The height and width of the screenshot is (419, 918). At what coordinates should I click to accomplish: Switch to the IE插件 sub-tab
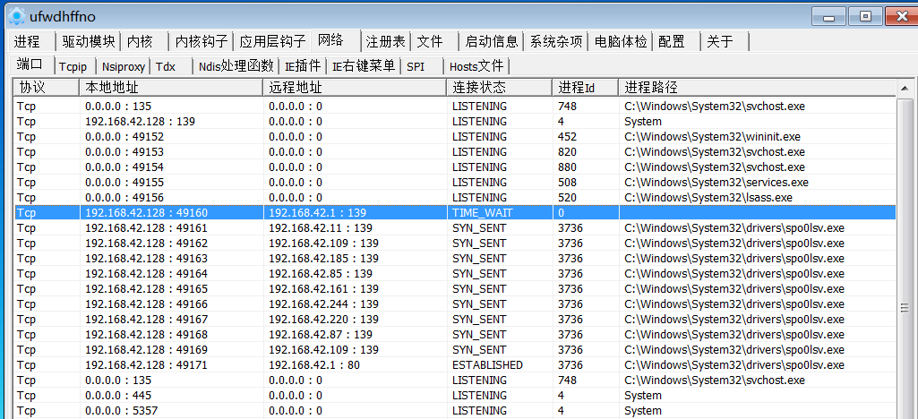tap(302, 67)
